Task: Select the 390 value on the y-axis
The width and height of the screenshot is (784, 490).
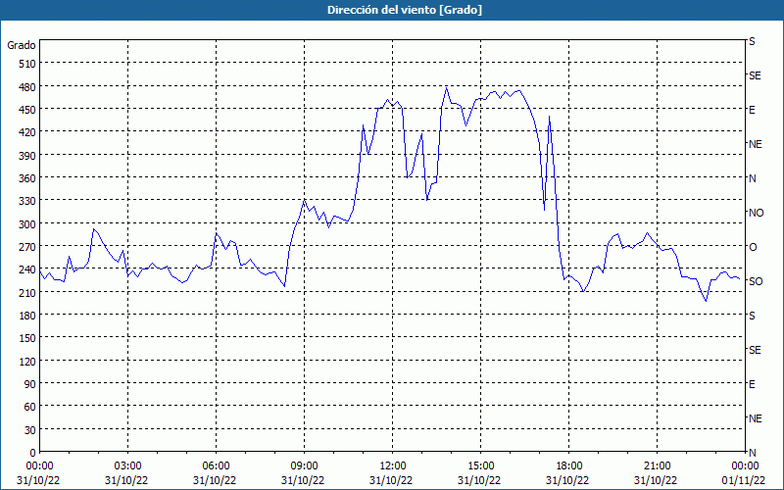Action: 27,156
